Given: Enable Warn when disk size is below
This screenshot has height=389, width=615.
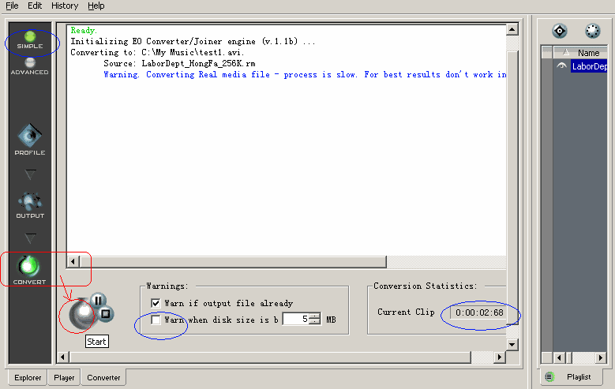Looking at the screenshot, I should point(156,320).
